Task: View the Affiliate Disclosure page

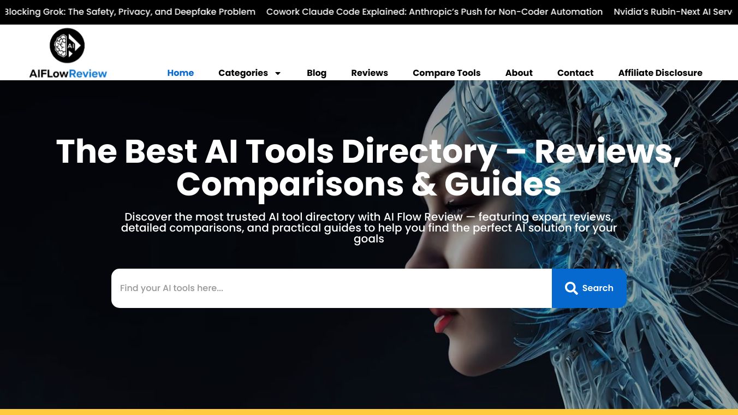Action: [660, 73]
